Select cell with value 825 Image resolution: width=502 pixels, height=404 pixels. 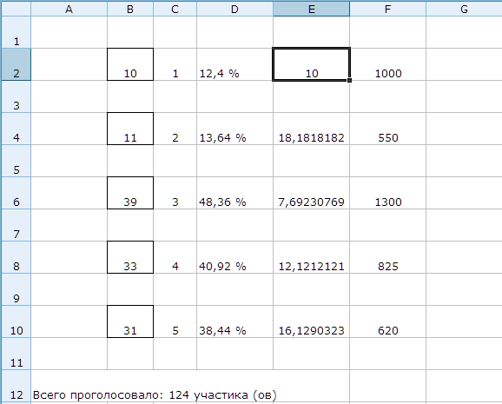pos(387,257)
